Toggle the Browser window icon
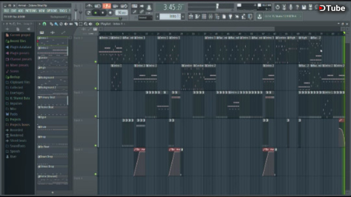The image size is (351, 197). tap(217, 16)
